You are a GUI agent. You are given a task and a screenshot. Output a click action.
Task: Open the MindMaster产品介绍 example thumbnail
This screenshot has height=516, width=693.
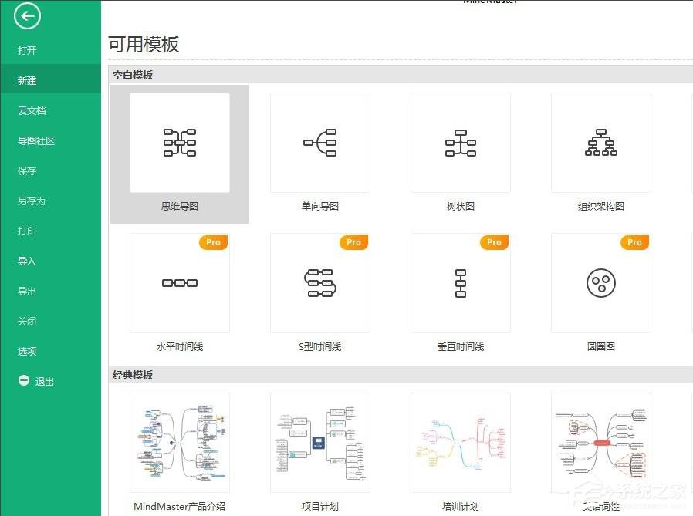point(179,441)
